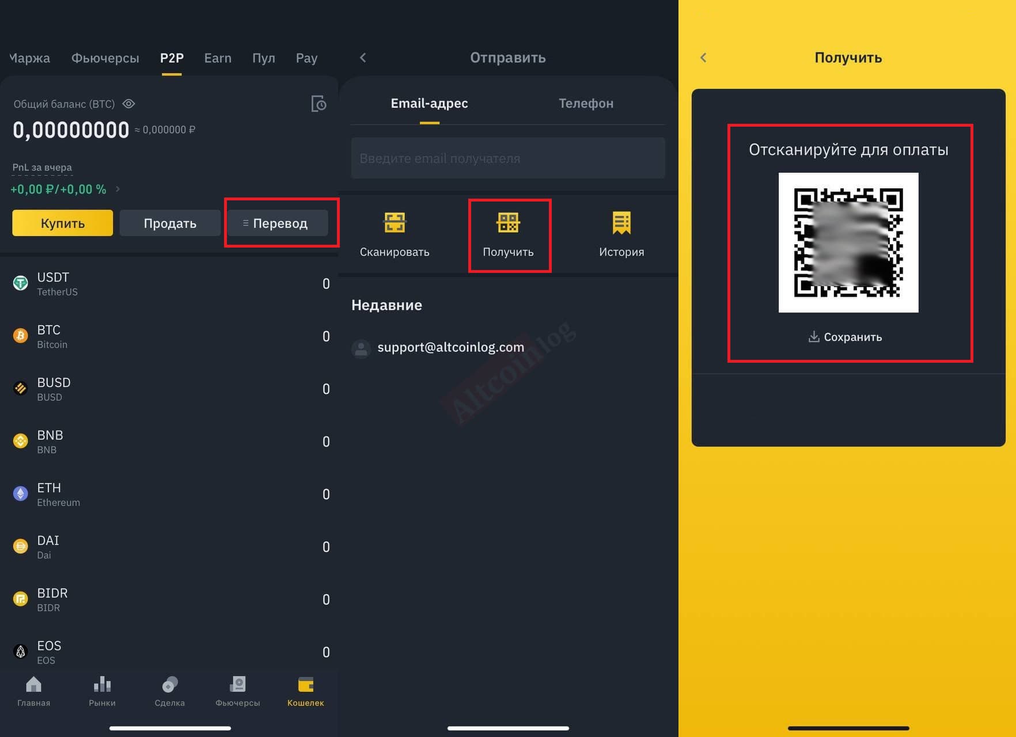The image size is (1016, 737).
Task: Open Фьючерсы in the bottom navigation bar
Action: [x=238, y=691]
